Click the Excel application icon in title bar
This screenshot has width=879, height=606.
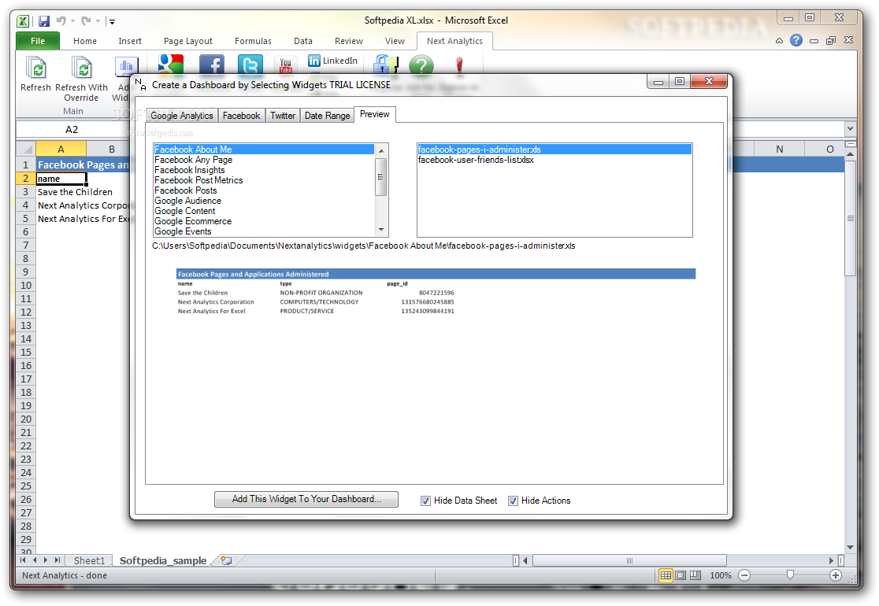pos(23,21)
